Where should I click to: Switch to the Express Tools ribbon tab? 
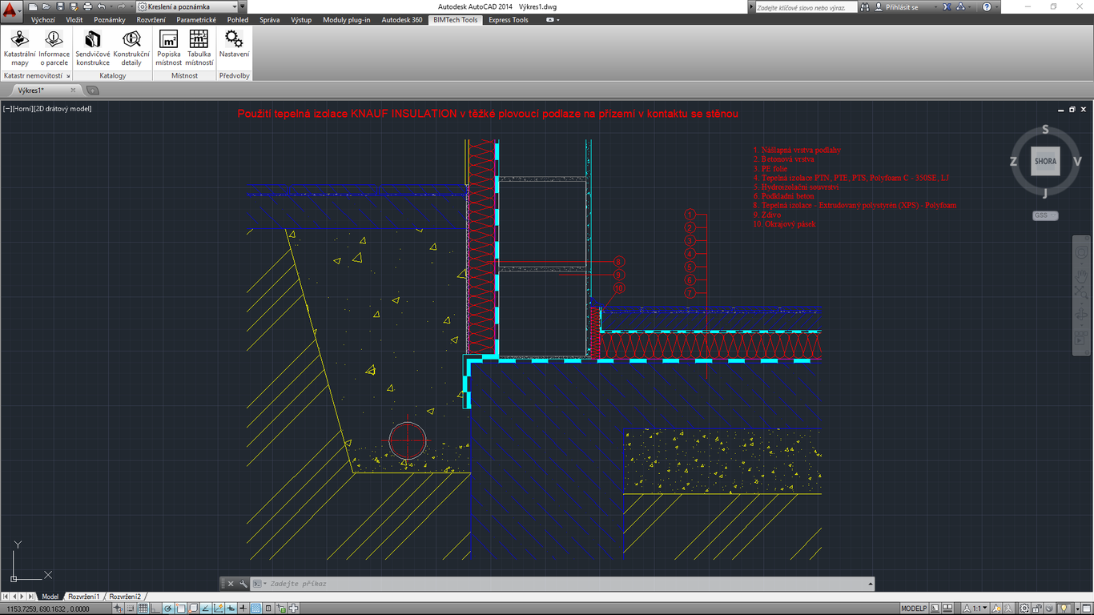[508, 20]
